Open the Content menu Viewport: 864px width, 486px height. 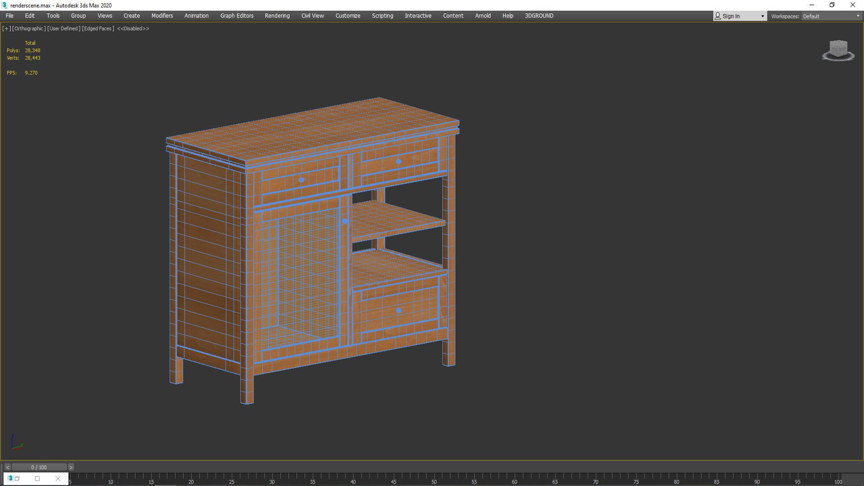click(453, 16)
